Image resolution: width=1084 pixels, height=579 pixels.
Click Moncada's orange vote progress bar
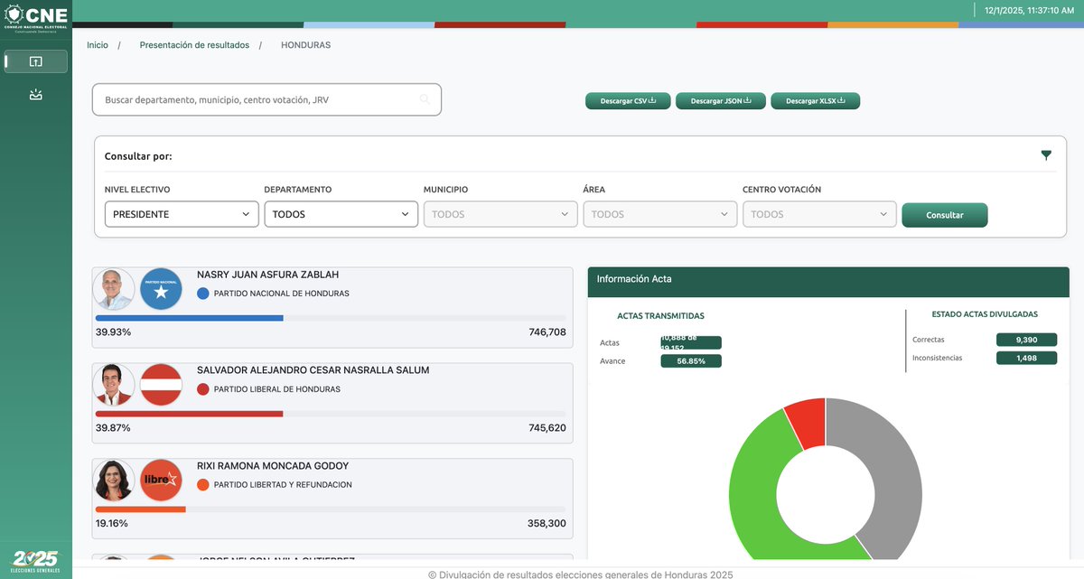(x=141, y=509)
